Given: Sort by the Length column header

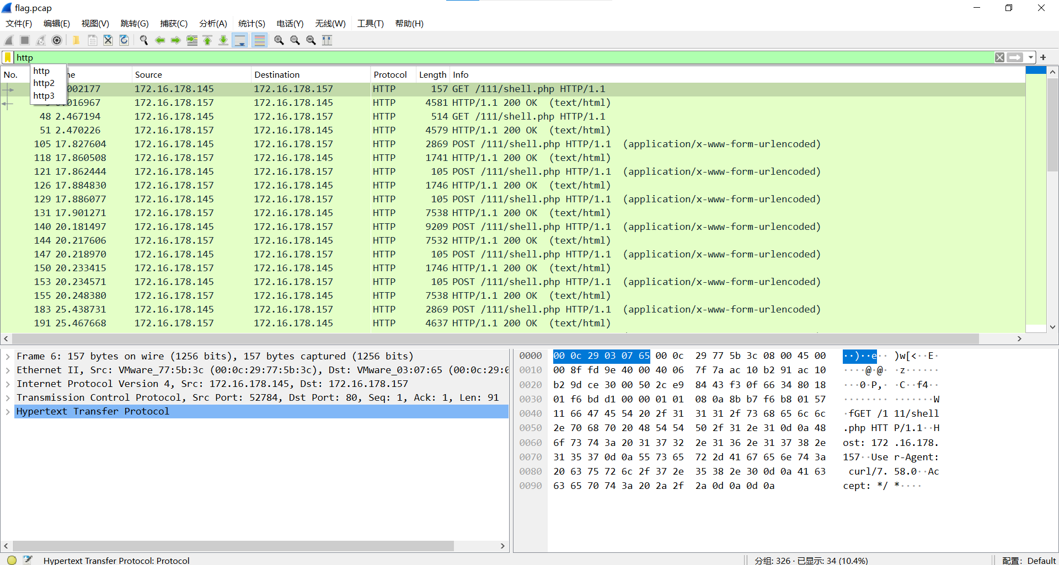Looking at the screenshot, I should tap(433, 74).
